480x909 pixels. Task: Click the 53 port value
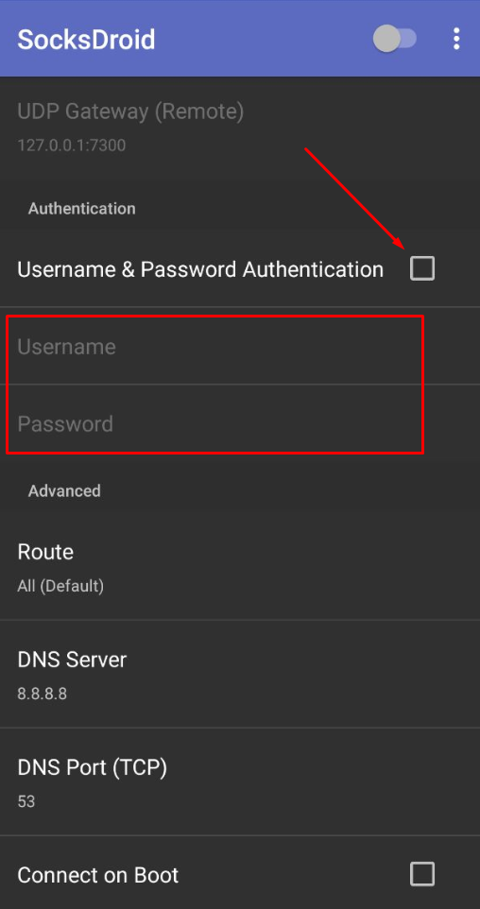(x=26, y=801)
